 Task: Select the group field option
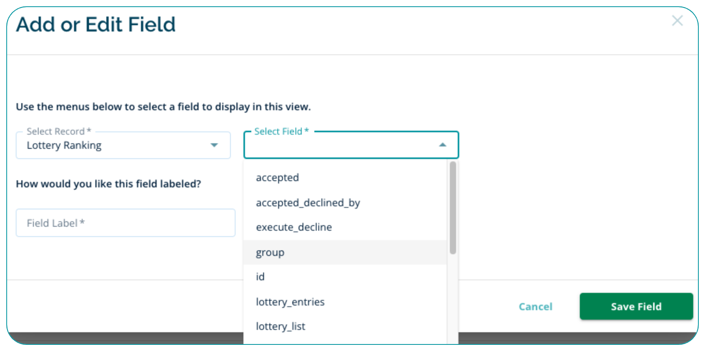coord(270,252)
